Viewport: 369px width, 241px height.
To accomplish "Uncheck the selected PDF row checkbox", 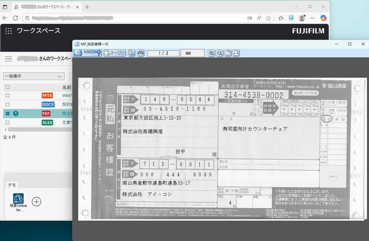I will pos(8,114).
